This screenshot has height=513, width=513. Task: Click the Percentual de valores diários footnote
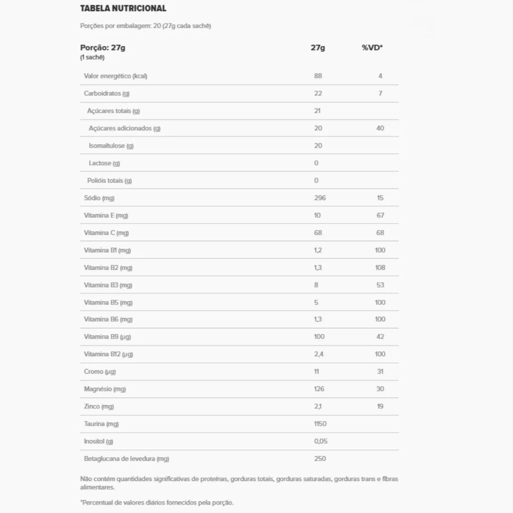(157, 503)
